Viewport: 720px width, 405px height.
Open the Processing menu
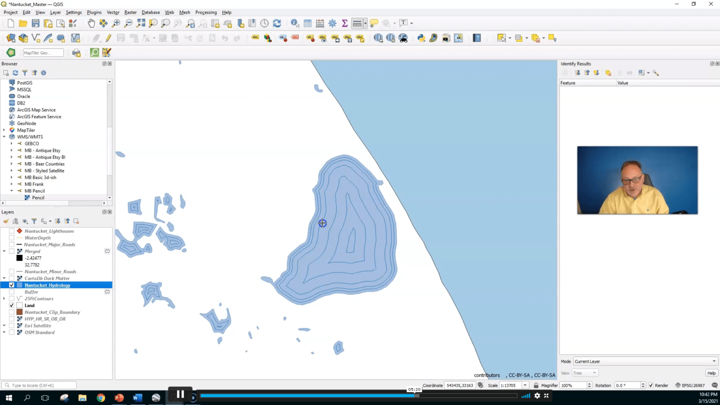tap(206, 12)
